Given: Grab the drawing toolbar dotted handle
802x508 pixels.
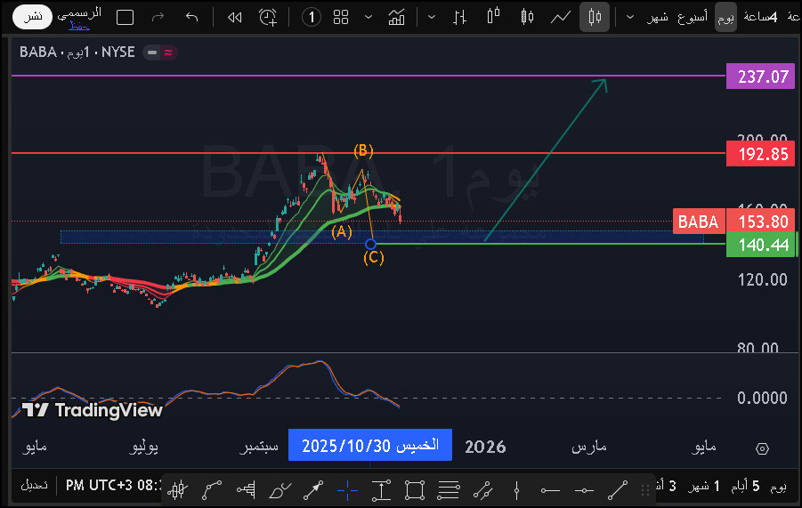Looking at the screenshot, I should [x=645, y=490].
